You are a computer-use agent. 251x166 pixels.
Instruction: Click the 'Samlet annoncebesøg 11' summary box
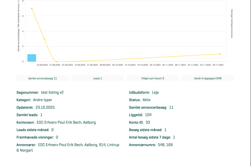point(42,78)
